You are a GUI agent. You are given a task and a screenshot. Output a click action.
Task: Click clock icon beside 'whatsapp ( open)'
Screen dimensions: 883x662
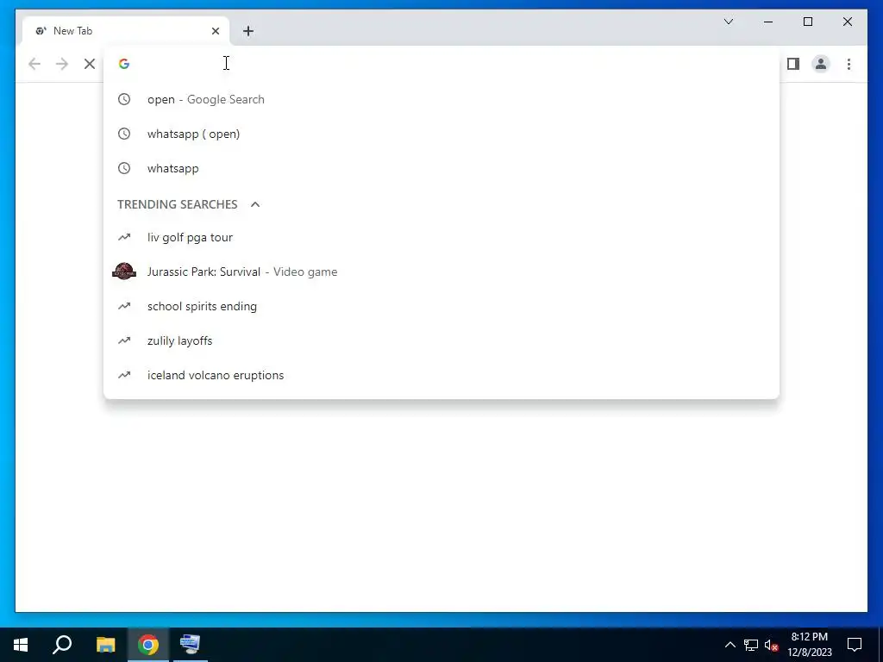pyautogui.click(x=124, y=134)
